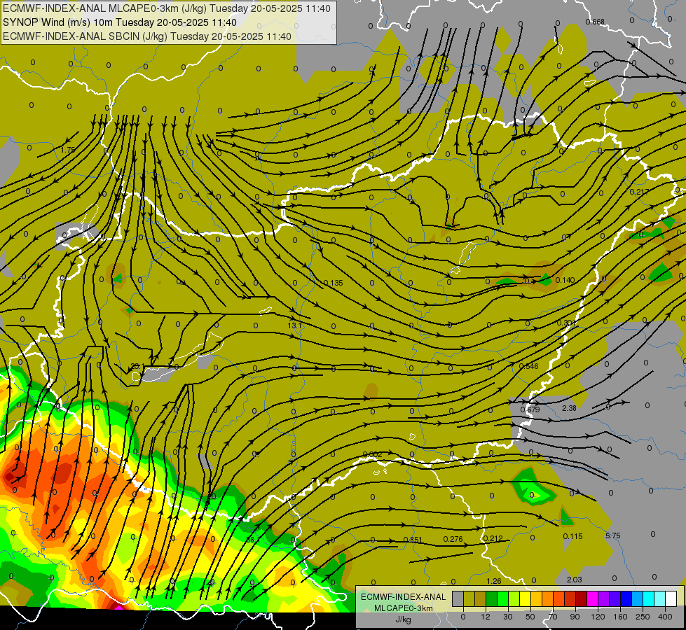Click the 0.668 value on the map
The width and height of the screenshot is (686, 630).
[x=595, y=22]
